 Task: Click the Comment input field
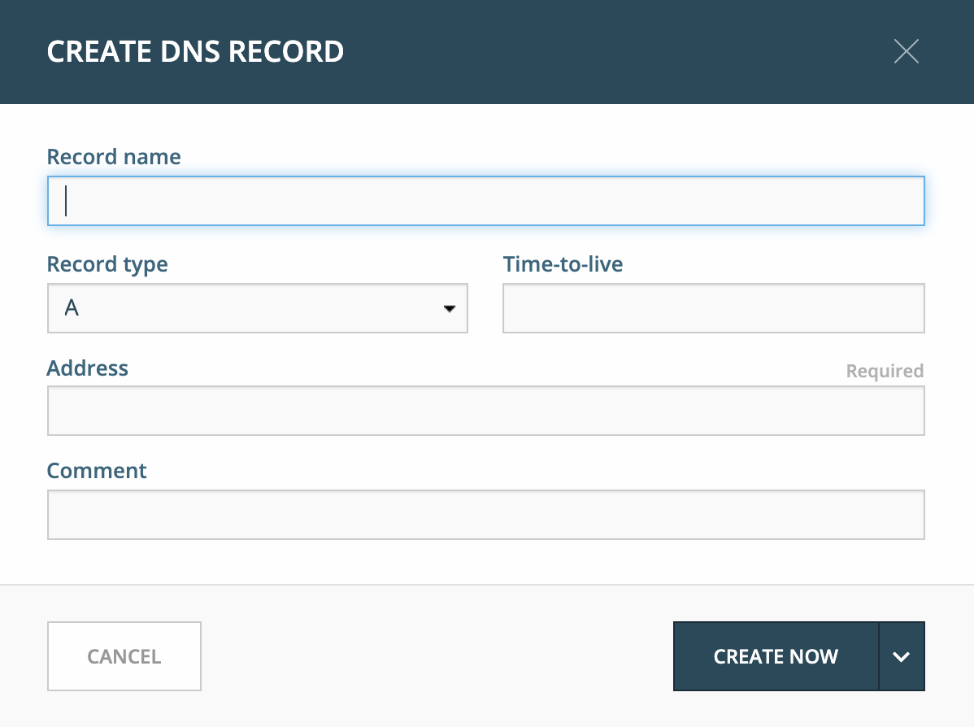pyautogui.click(x=485, y=515)
